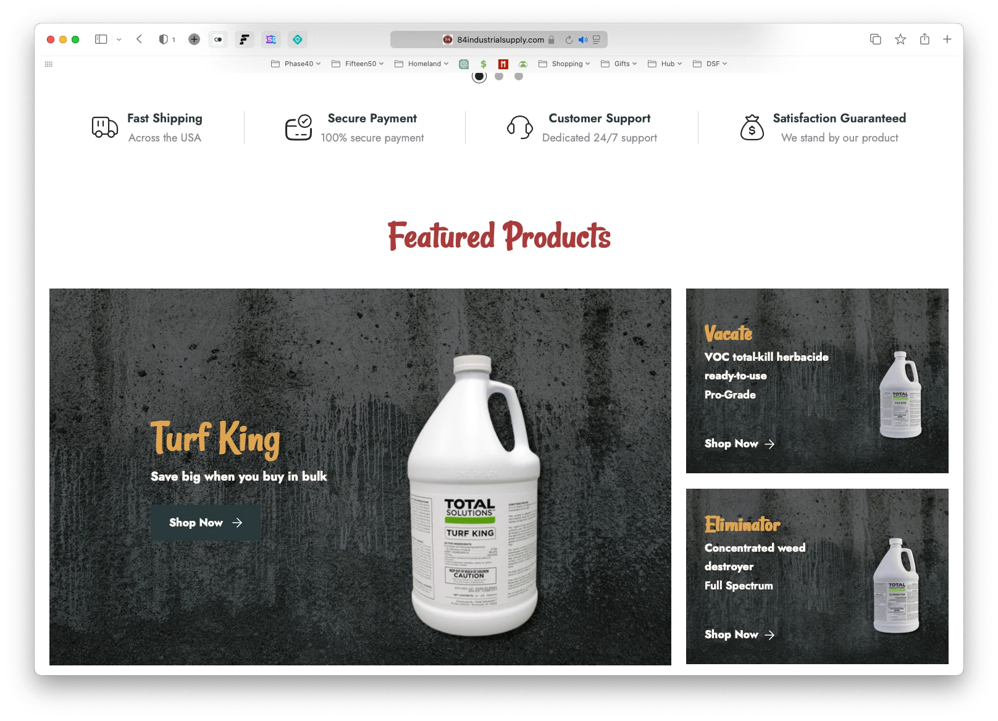This screenshot has width=998, height=721.
Task: Expand the Shopping bookmarks folder
Action: tap(564, 64)
